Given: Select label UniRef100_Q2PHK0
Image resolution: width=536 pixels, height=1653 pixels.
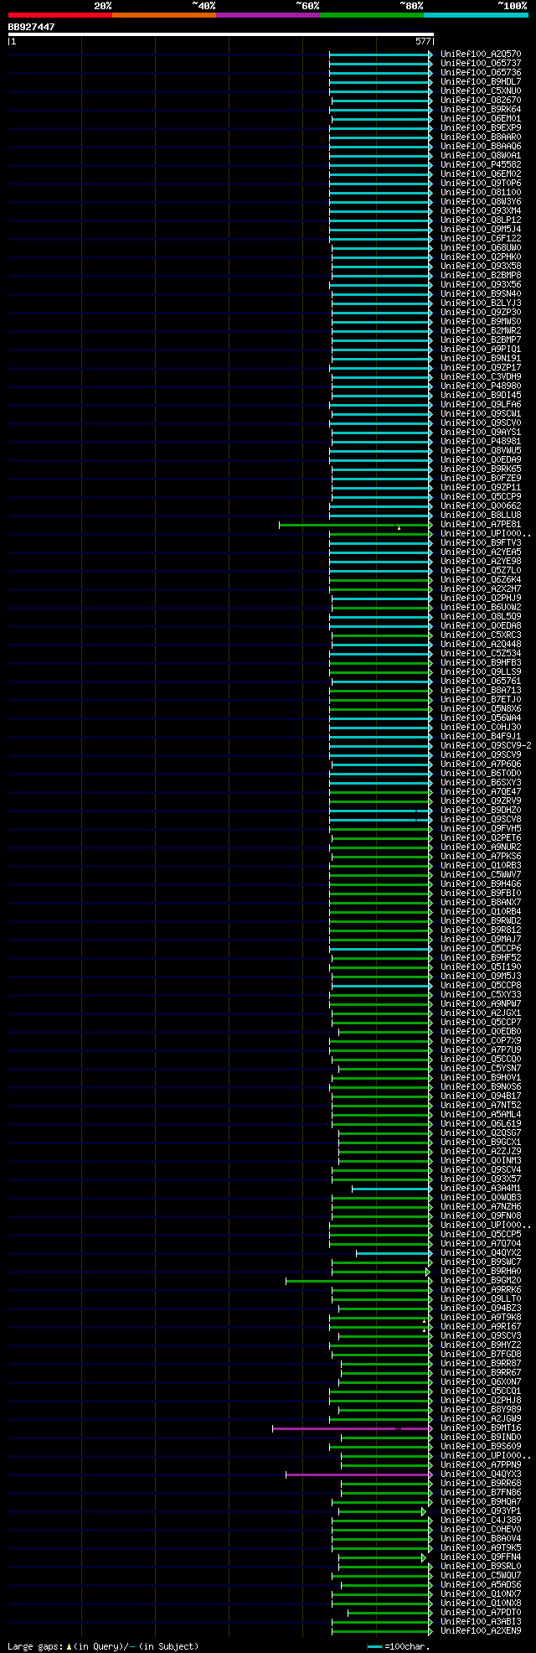Looking at the screenshot, I should [481, 257].
